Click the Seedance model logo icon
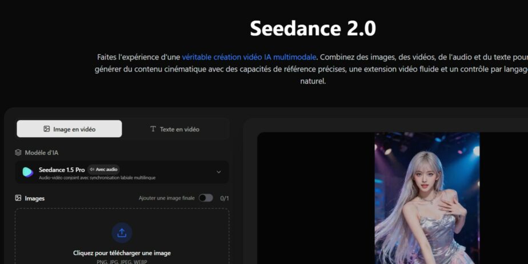 click(27, 172)
